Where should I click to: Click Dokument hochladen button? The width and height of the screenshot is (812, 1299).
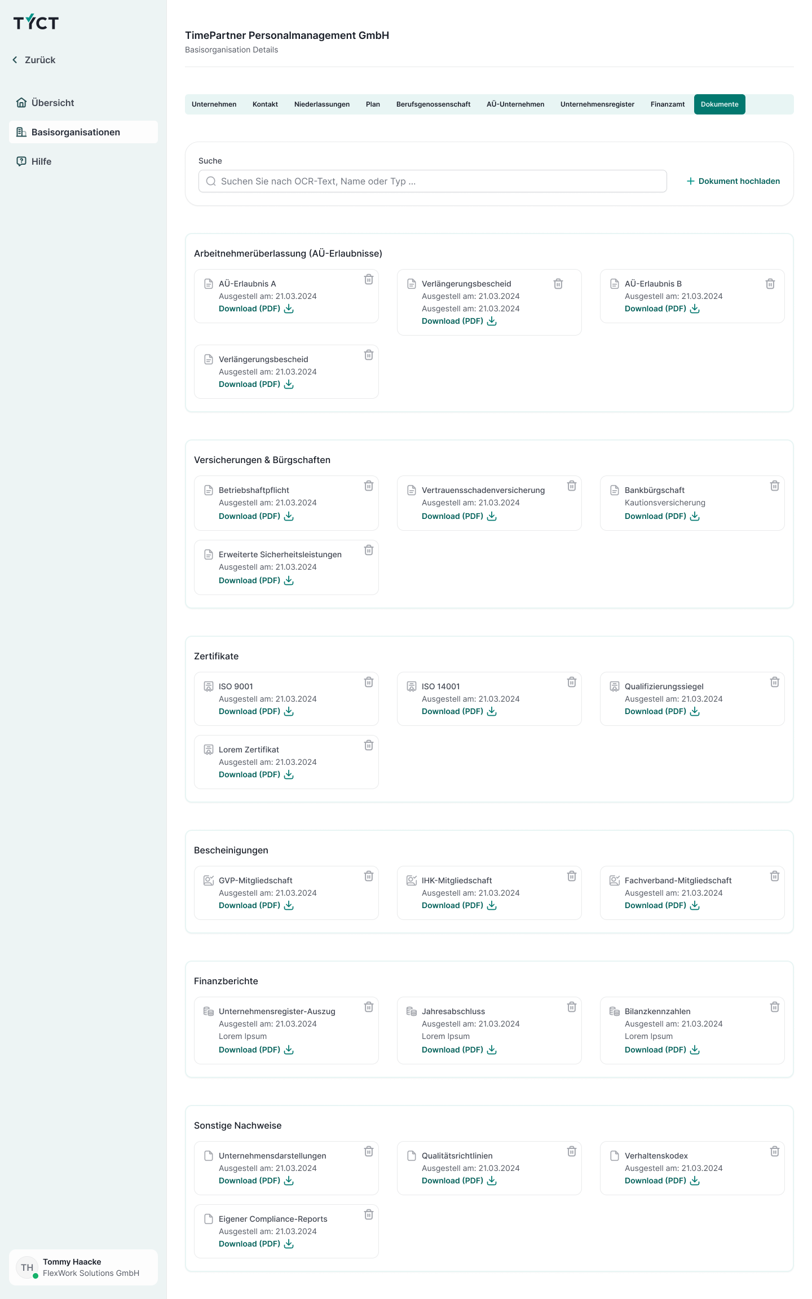(x=733, y=181)
